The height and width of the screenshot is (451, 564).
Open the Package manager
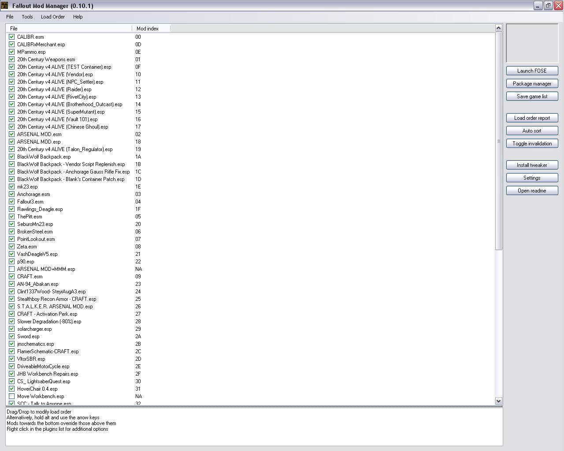pyautogui.click(x=532, y=84)
